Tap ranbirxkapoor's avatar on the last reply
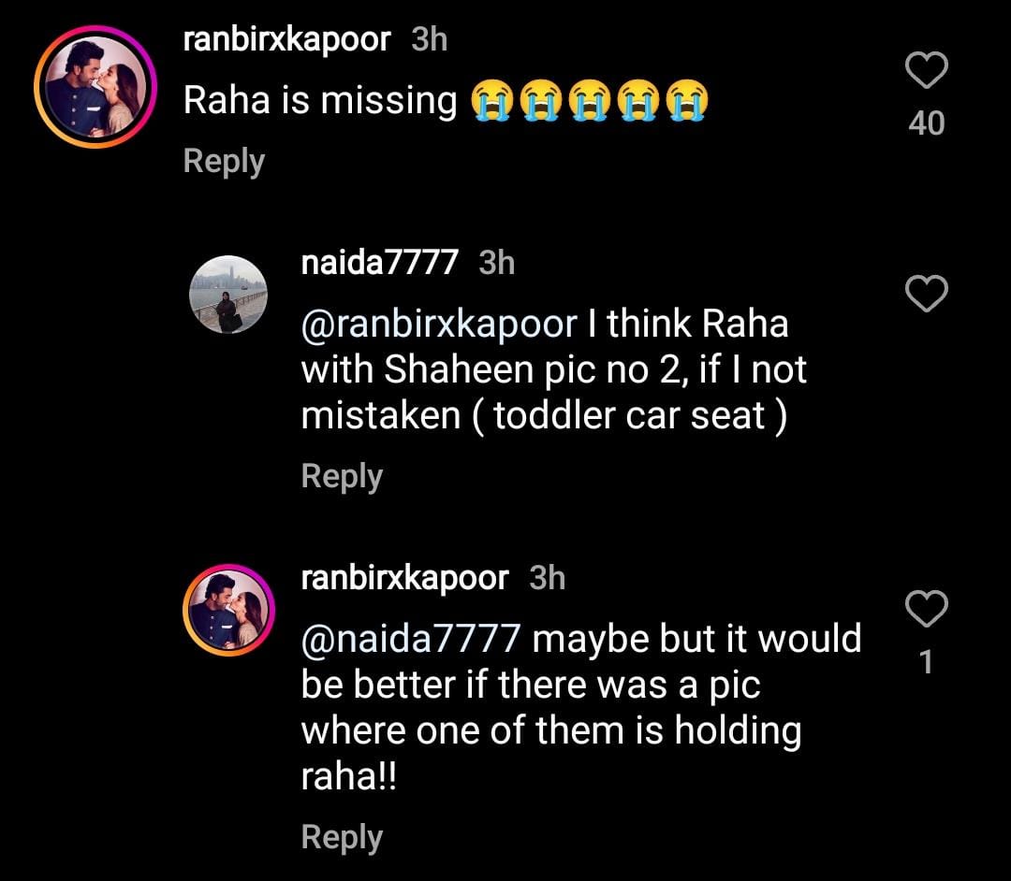The image size is (1011, 881). tap(228, 610)
